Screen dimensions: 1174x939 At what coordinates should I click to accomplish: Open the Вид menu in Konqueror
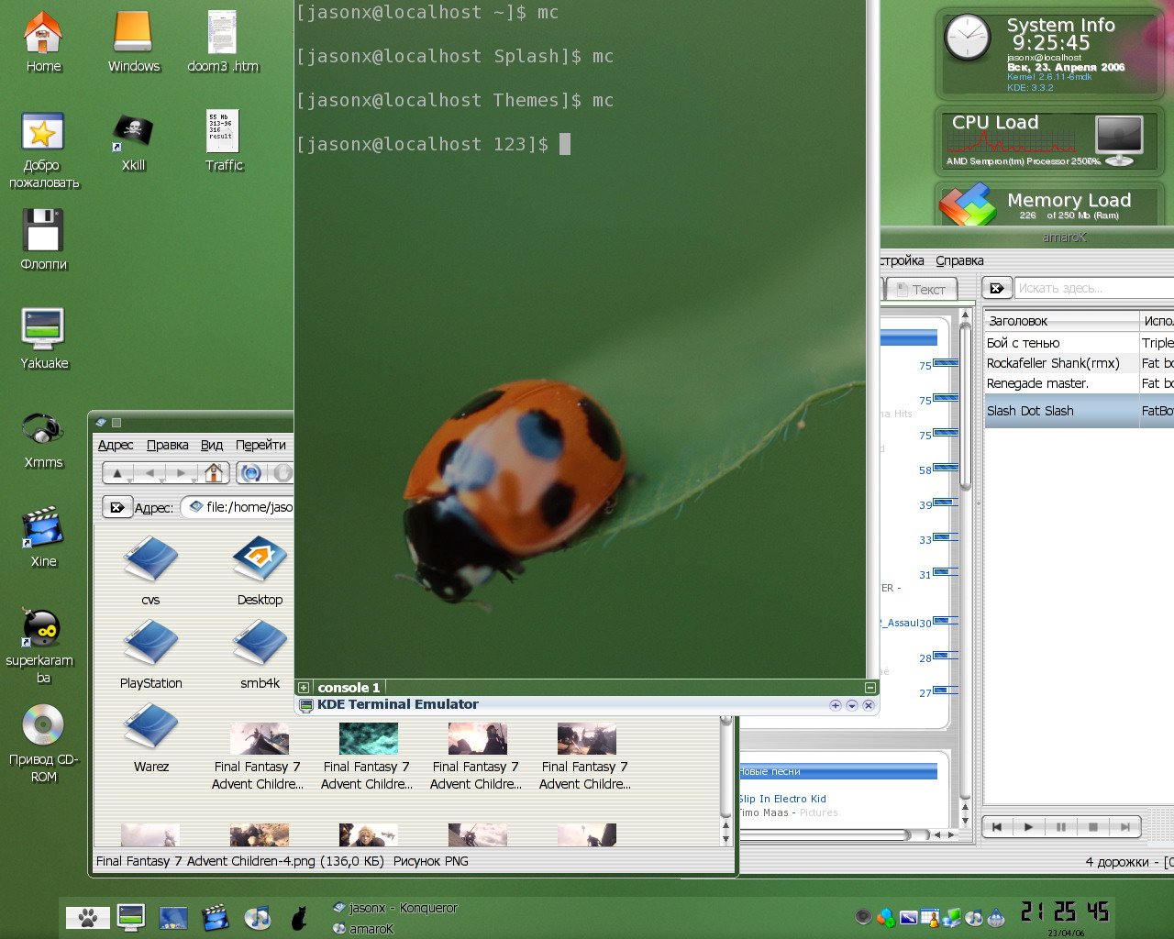(212, 445)
